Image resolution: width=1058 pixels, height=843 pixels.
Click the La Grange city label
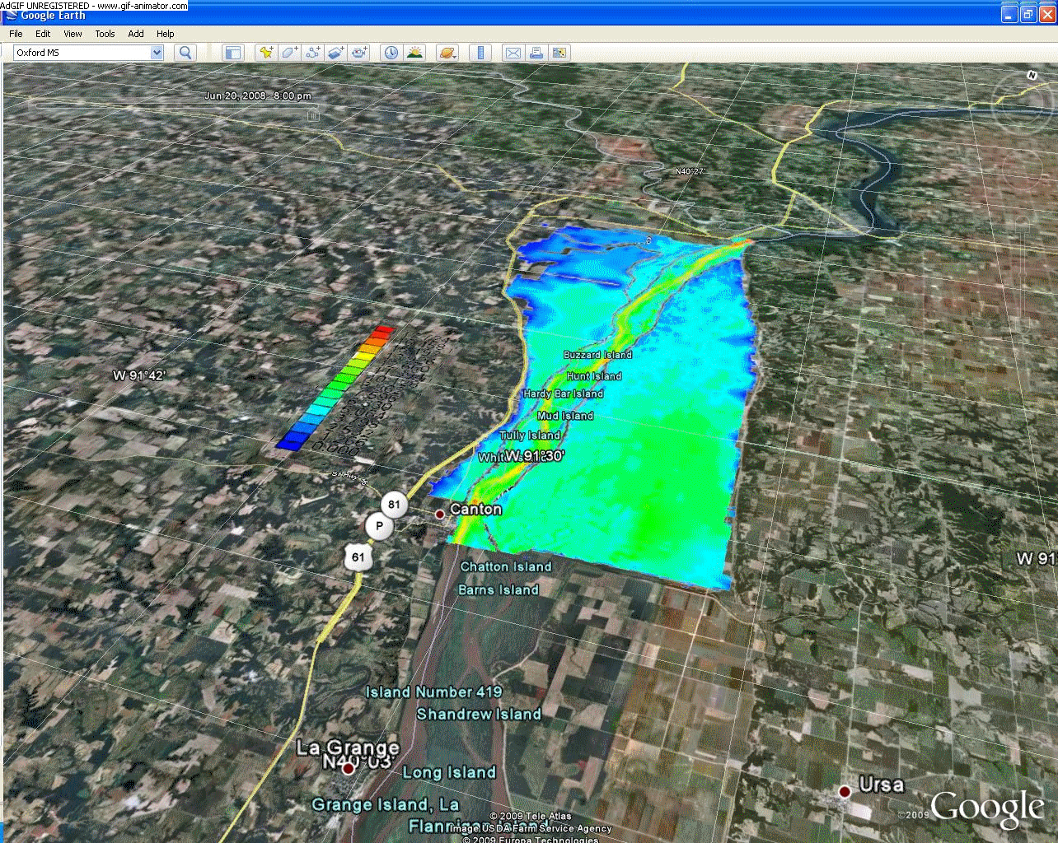(x=347, y=748)
